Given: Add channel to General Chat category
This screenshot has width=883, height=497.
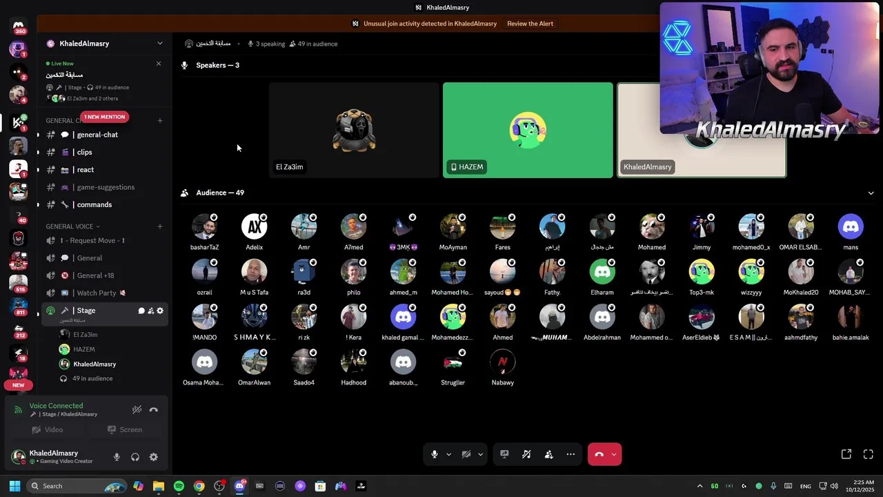Looking at the screenshot, I should [160, 121].
